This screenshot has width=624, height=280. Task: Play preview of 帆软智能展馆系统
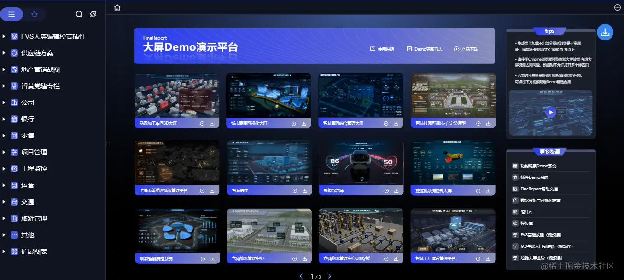202,259
